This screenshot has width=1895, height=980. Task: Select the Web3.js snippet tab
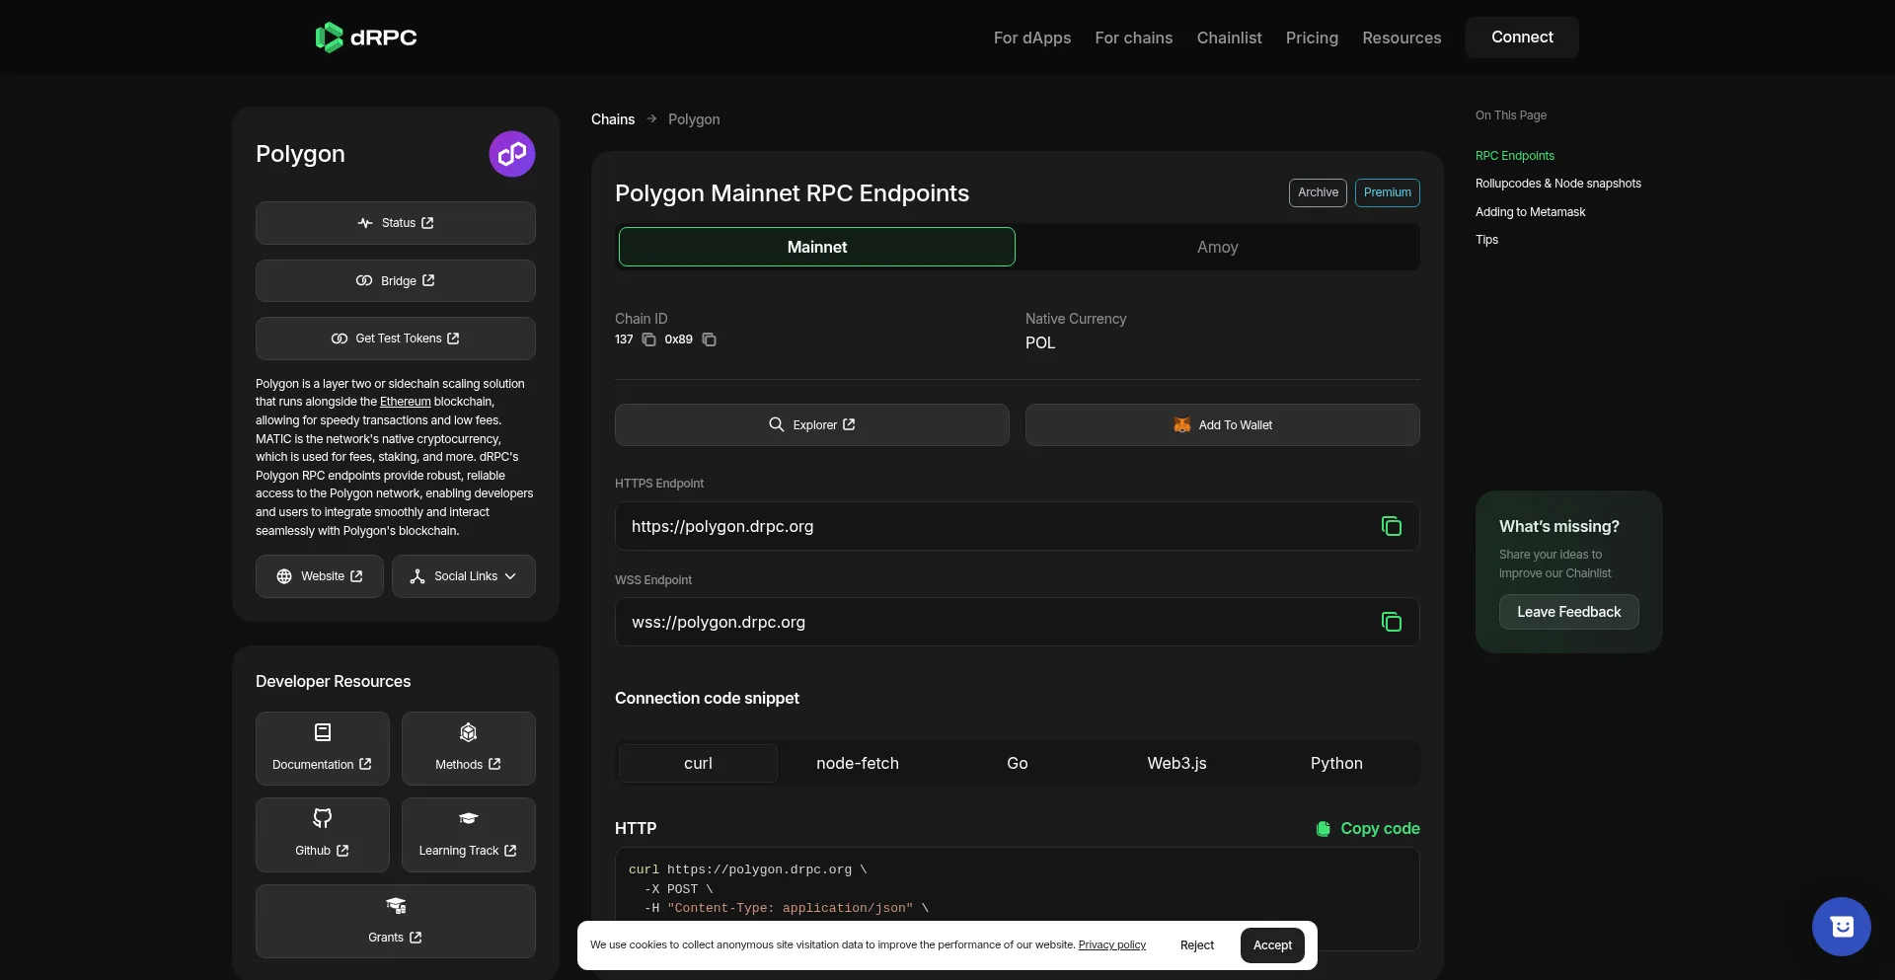pos(1176,763)
